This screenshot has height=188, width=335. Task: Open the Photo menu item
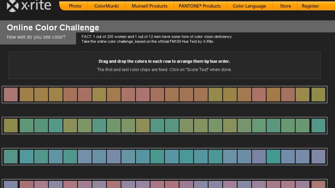tap(75, 6)
